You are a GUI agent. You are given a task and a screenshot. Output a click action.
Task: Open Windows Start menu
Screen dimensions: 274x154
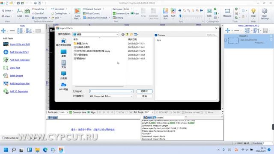(x=6, y=150)
